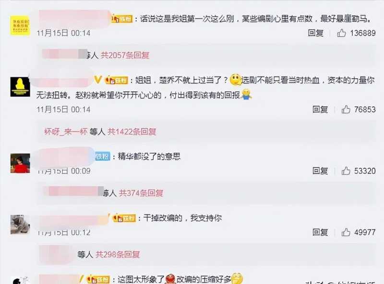The width and height of the screenshot is (384, 284).
Task: Like the comment showing 53320 likes
Action: 346,171
